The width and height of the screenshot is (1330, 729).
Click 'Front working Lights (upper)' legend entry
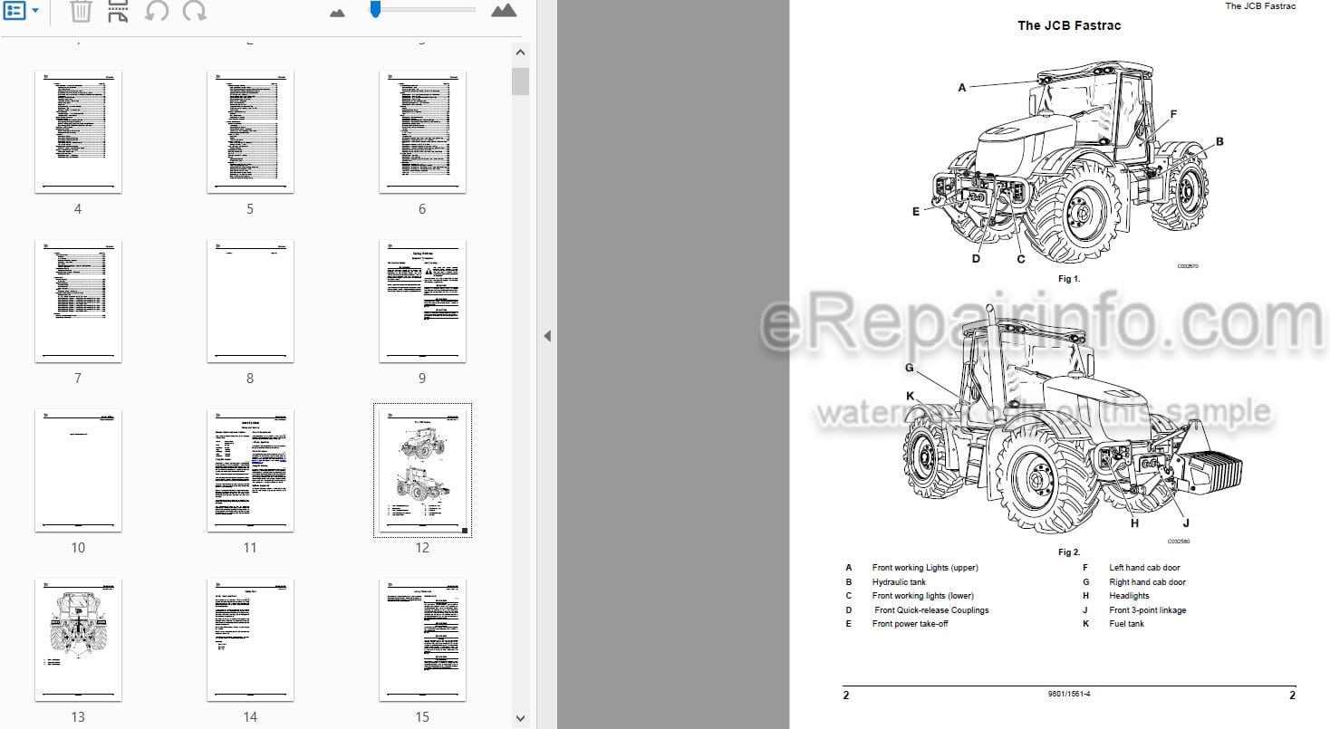coord(925,568)
